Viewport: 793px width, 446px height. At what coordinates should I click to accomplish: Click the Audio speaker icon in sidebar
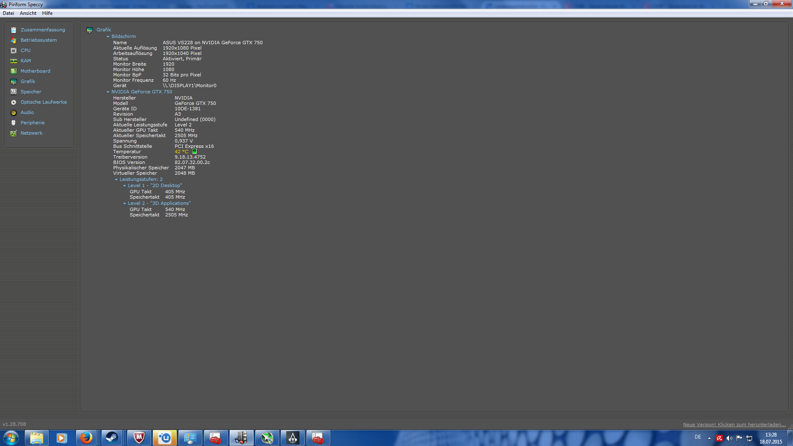pos(14,113)
